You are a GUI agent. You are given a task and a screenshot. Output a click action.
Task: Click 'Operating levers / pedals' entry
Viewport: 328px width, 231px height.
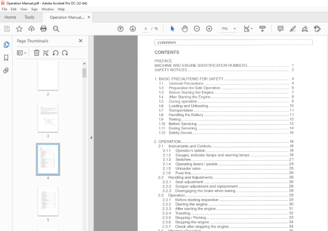coord(196,164)
